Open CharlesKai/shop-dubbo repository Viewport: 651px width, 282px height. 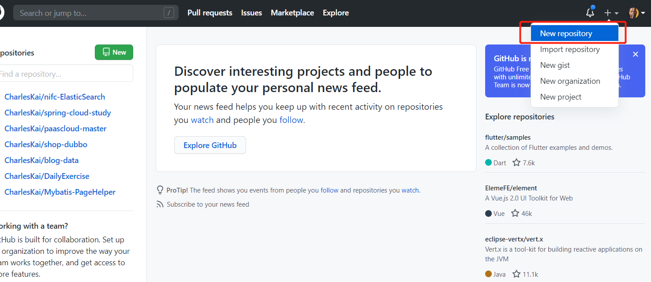click(x=46, y=145)
